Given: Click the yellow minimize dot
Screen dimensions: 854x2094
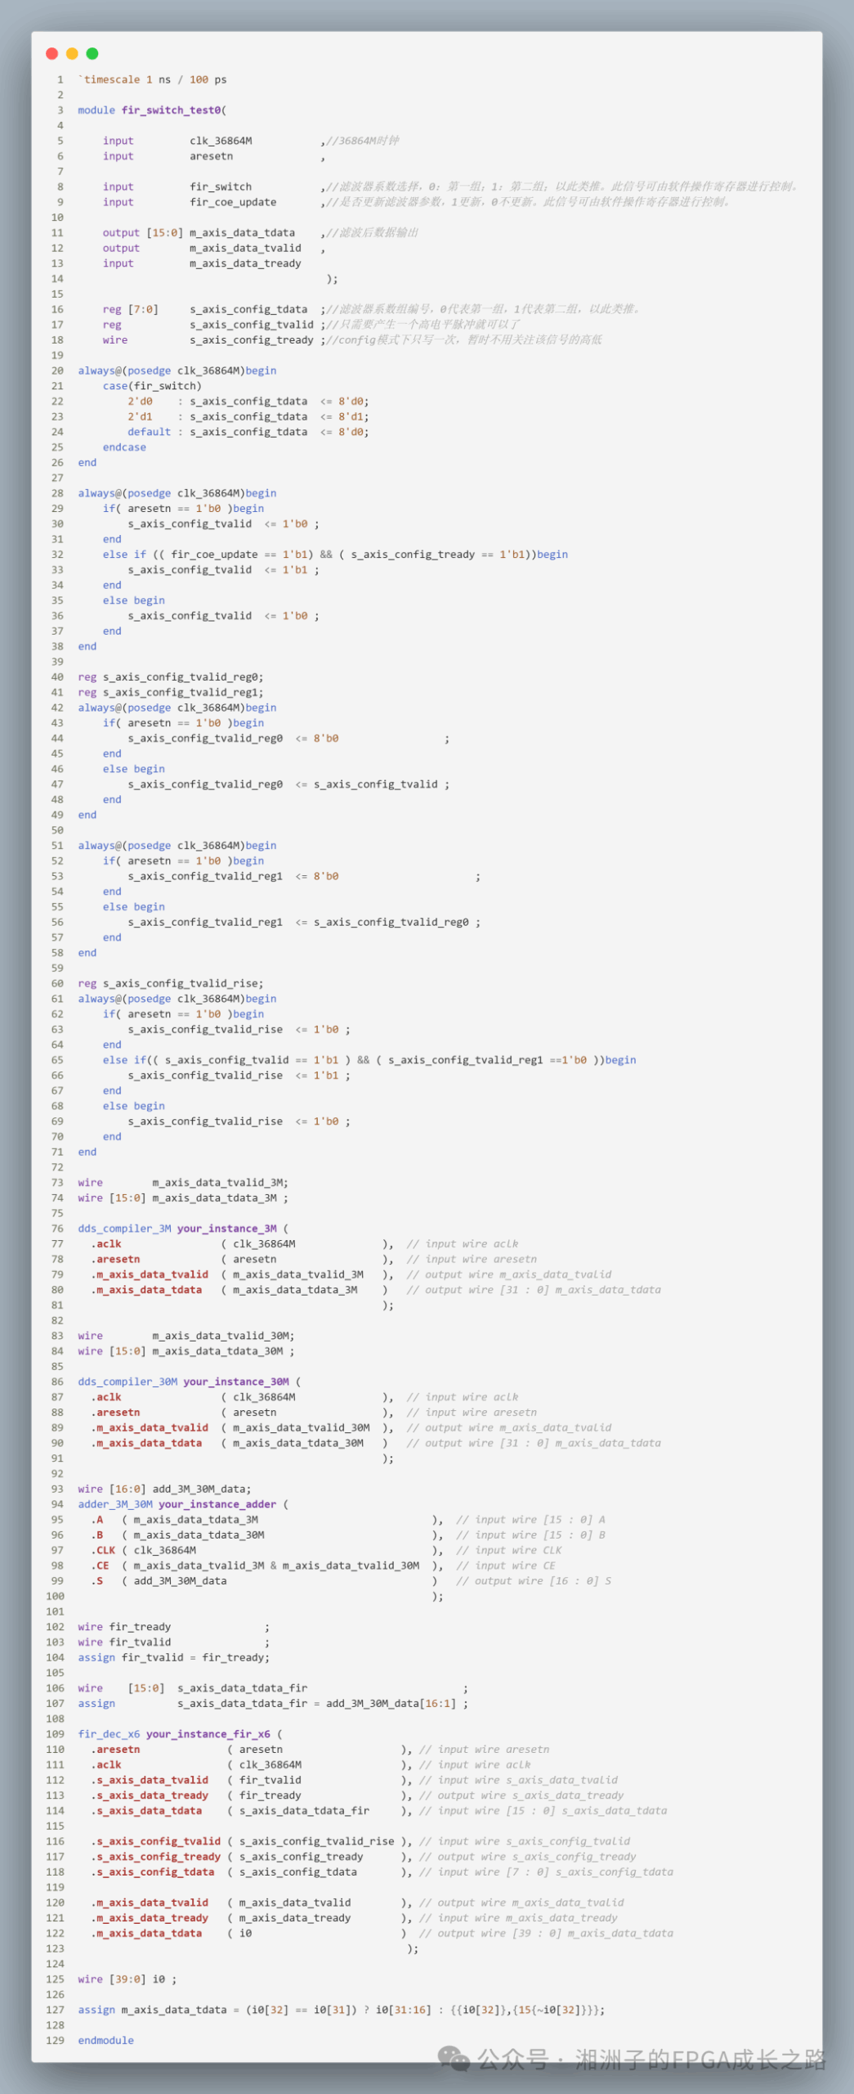Looking at the screenshot, I should (72, 53).
